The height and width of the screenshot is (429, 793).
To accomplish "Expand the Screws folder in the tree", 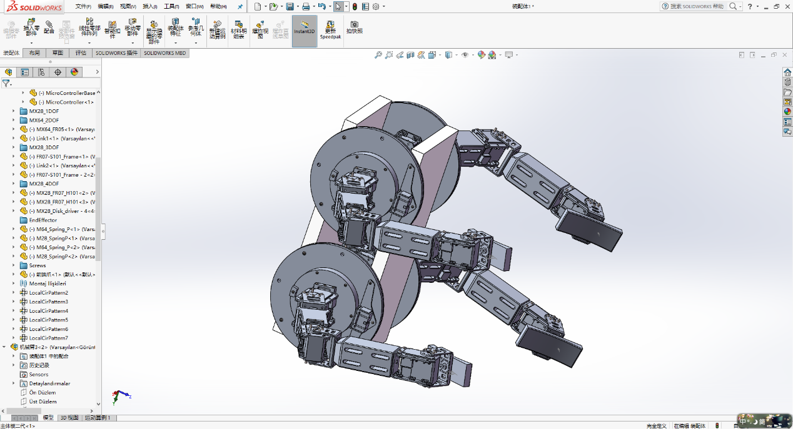I will point(14,265).
